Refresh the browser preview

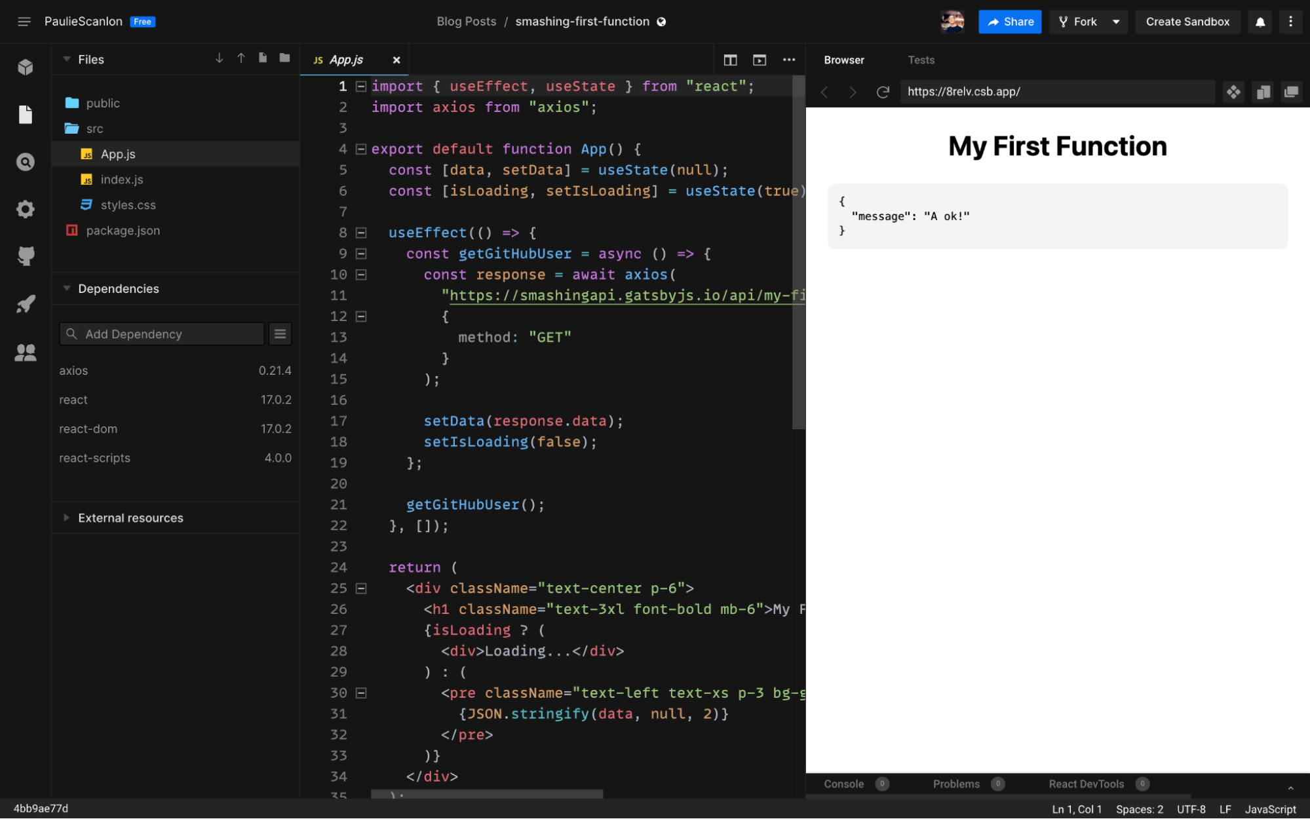[882, 92]
